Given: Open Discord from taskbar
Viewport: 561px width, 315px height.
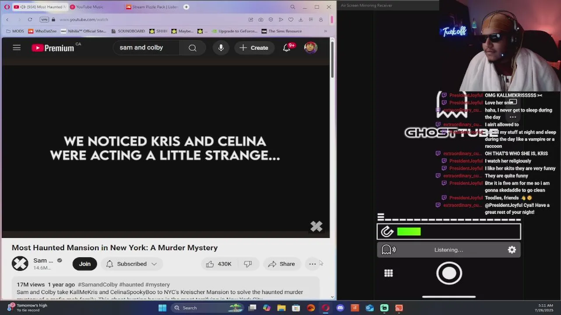Looking at the screenshot, I should (x=340, y=308).
